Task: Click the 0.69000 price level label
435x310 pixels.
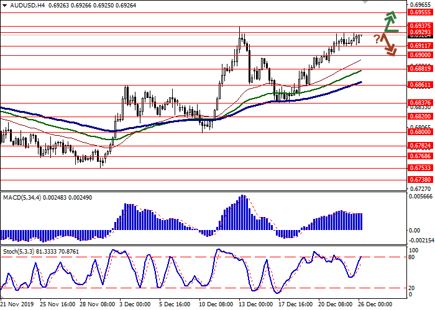Action: click(421, 55)
